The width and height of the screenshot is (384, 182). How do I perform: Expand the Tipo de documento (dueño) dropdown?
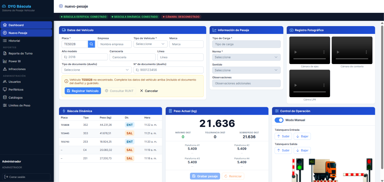[x=97, y=70]
